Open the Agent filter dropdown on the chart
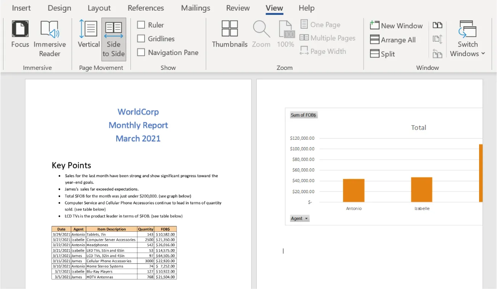This screenshot has height=289, width=497. tap(299, 218)
